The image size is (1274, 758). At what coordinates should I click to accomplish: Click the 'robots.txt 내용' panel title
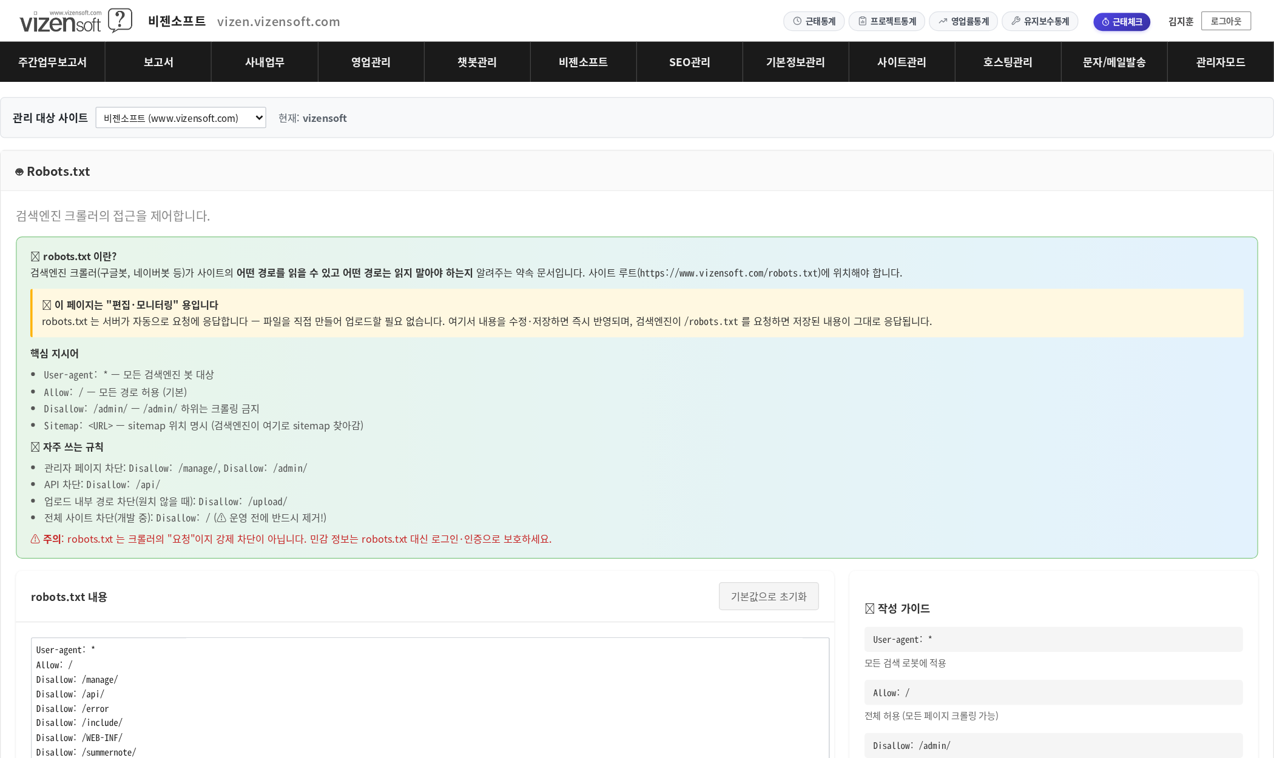coord(69,597)
